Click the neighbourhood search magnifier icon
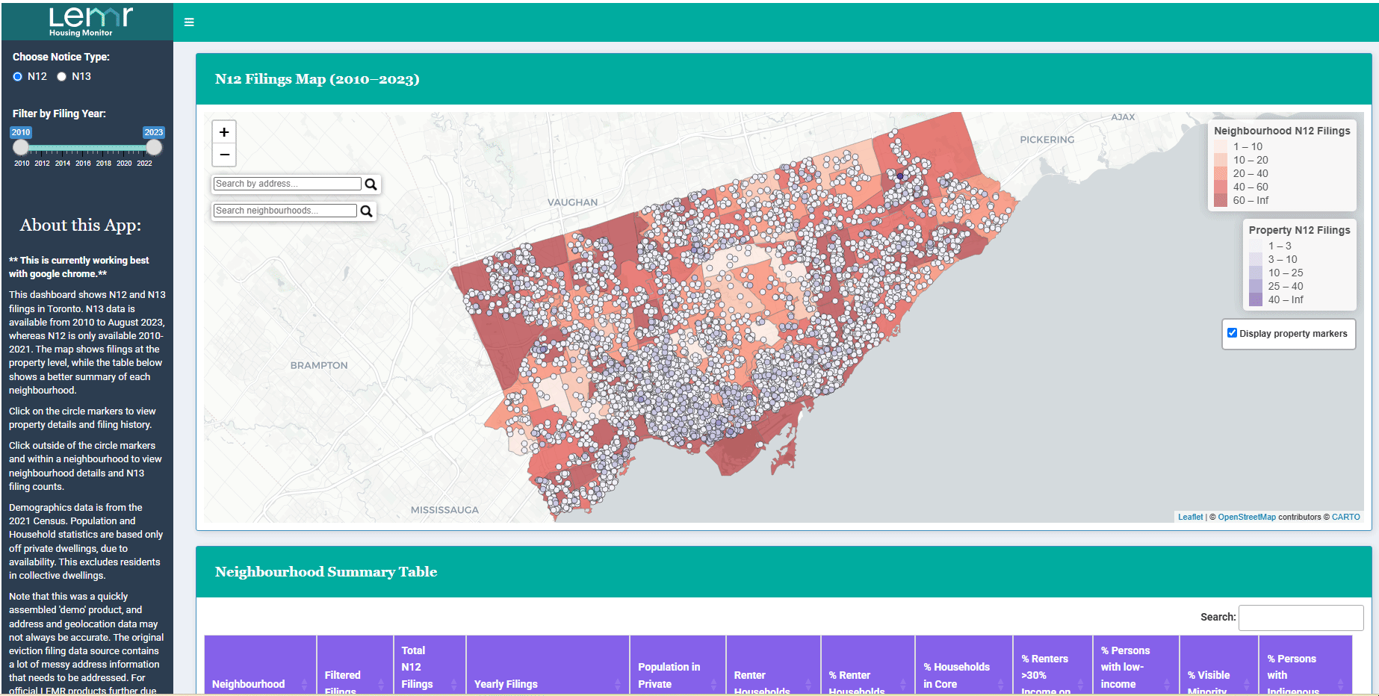The image size is (1379, 696). [x=366, y=211]
